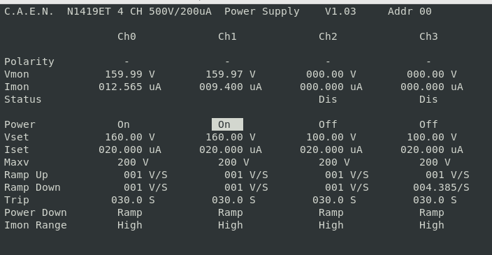This screenshot has width=492, height=255.
Task: Click Ch2 Trip 030.0 S value
Action: point(335,200)
